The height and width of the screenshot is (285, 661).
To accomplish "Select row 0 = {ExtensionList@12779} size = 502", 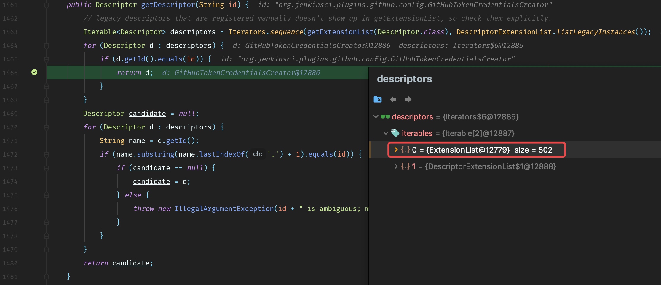I will pyautogui.click(x=515, y=150).
